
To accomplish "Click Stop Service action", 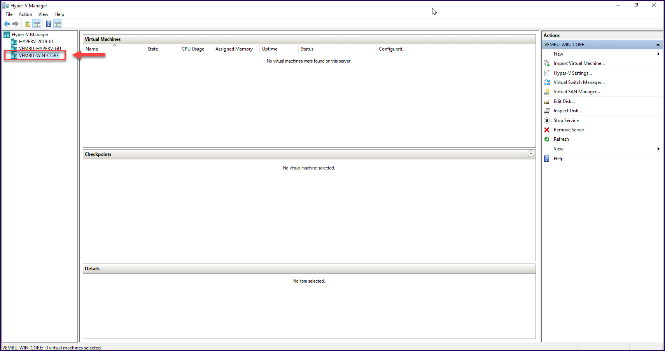I will click(566, 120).
